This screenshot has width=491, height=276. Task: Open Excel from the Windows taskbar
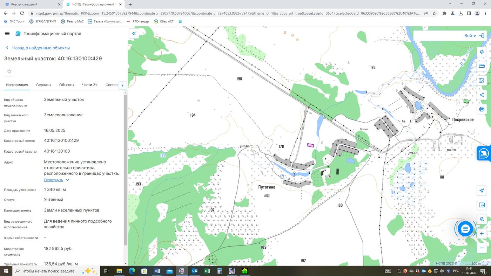point(207,271)
